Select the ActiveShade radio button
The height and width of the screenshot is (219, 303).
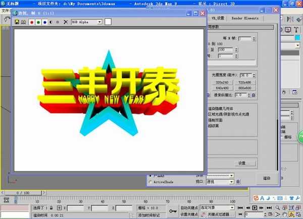coord(150,182)
